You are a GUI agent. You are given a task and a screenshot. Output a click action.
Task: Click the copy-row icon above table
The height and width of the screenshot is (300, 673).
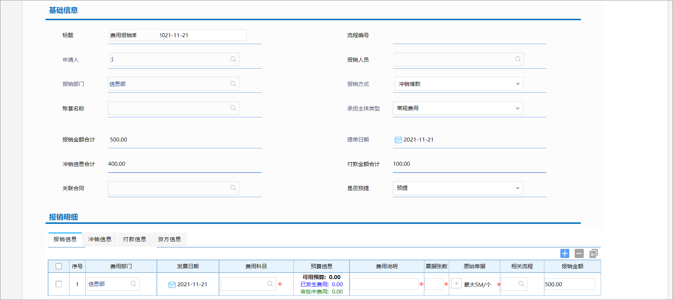[x=593, y=253]
